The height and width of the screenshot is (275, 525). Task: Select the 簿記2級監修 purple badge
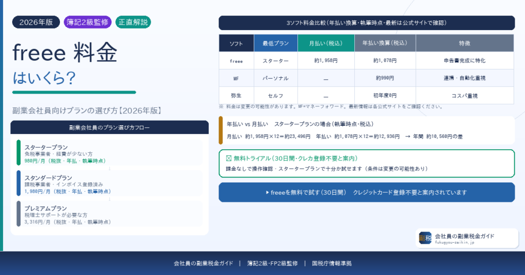(x=87, y=22)
